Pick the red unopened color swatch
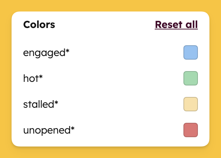This screenshot has width=221, height=158. 191,130
